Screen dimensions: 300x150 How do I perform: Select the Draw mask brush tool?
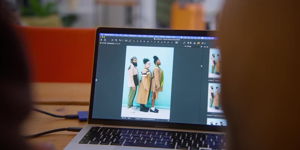coord(158,42)
